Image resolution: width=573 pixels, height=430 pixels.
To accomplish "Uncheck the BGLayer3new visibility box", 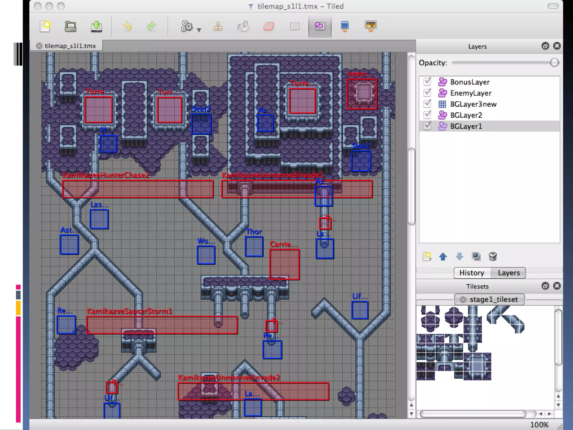I will (x=427, y=104).
